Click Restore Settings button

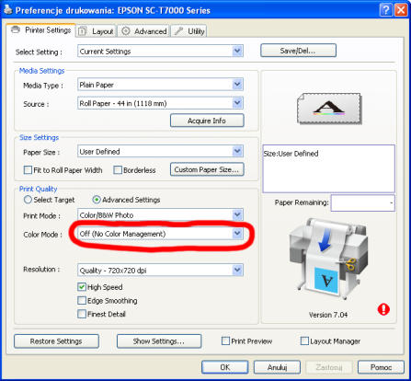point(56,341)
